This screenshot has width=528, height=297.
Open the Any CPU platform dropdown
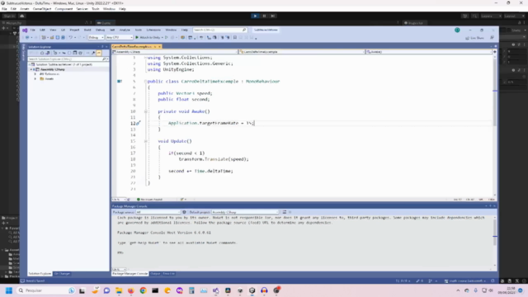pyautogui.click(x=119, y=37)
